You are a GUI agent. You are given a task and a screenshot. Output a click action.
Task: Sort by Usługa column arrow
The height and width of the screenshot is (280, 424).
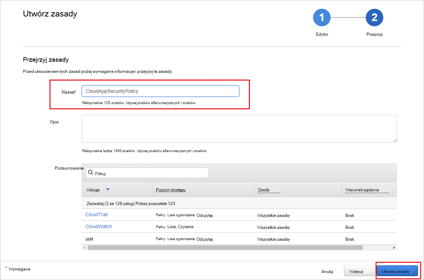(x=108, y=190)
